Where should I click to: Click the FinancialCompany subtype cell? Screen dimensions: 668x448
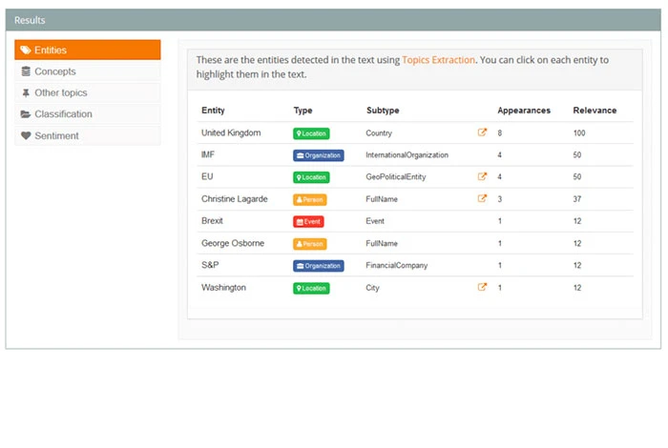[x=397, y=266]
